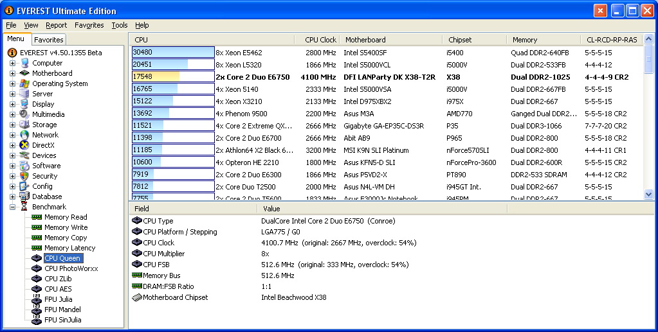The height and width of the screenshot is (332, 658).
Task: Sort by the Memory column header
Action: tap(544, 40)
